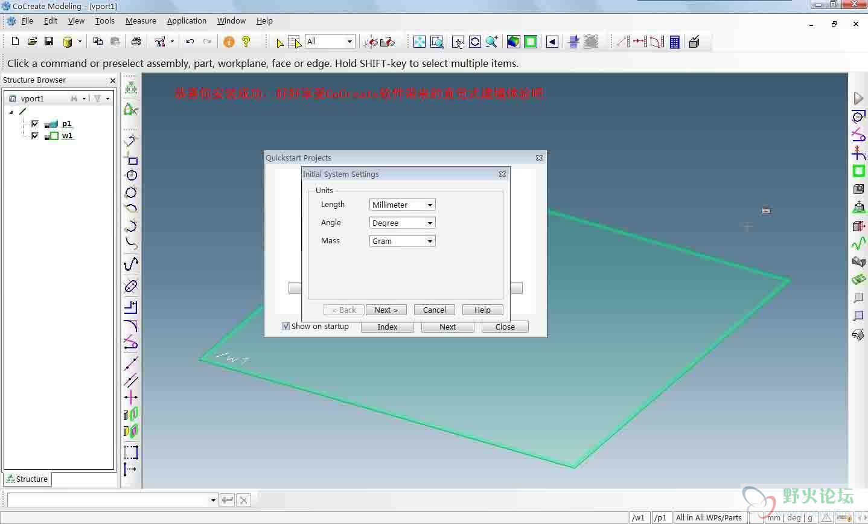Click the circle tool in left toolbar
Image resolution: width=868 pixels, height=524 pixels.
tap(131, 176)
